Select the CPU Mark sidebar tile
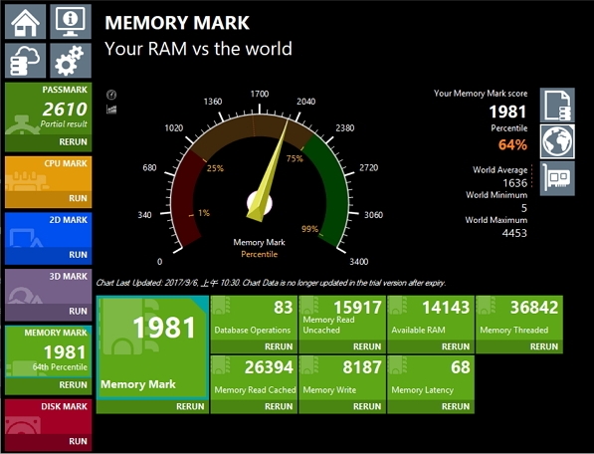This screenshot has height=454, width=594. tap(48, 174)
